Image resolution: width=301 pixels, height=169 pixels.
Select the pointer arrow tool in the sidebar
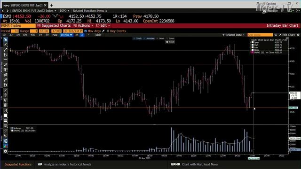5,39
